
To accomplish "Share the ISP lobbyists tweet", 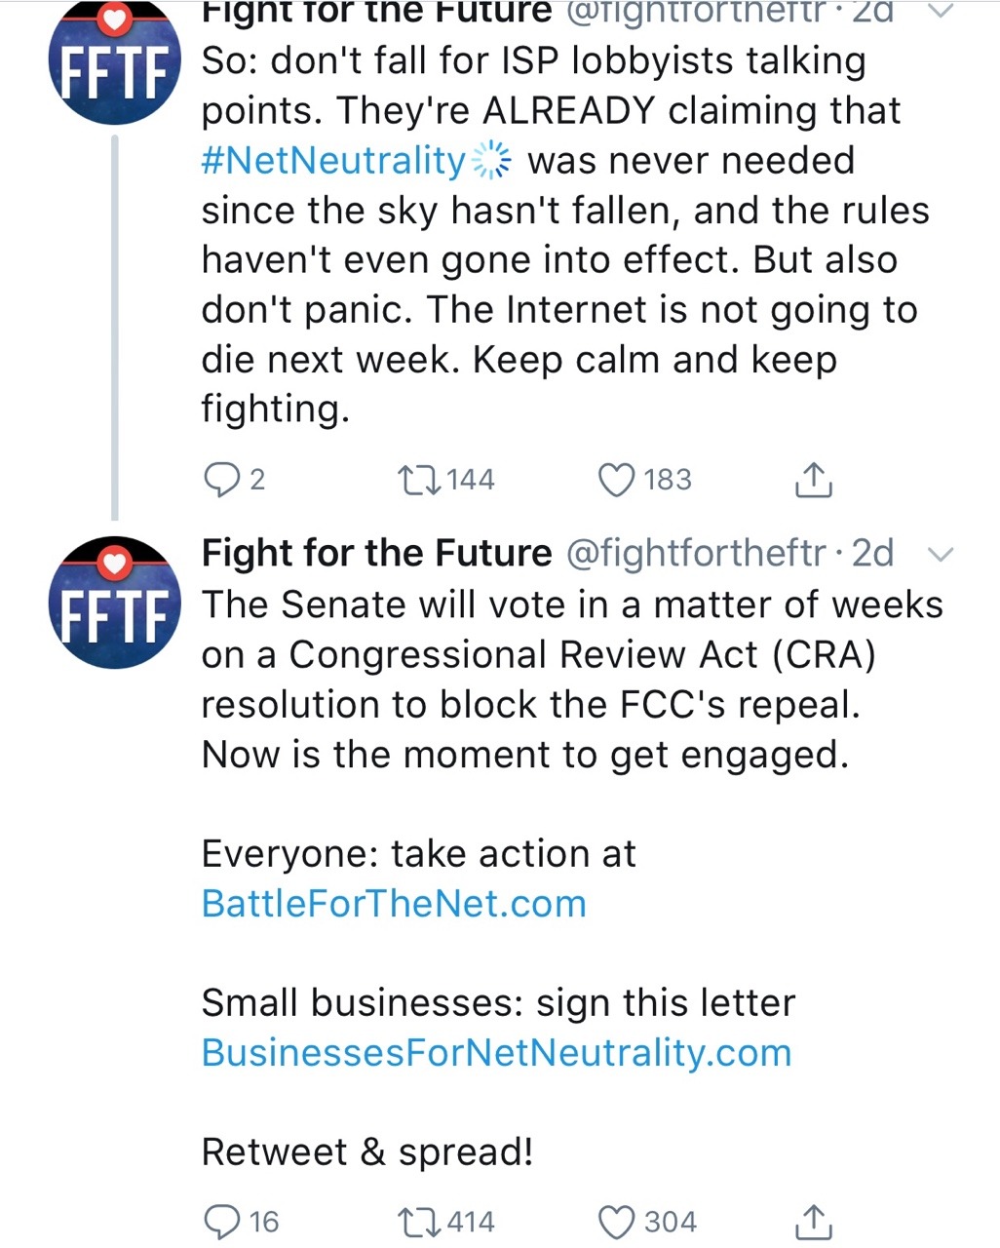I will tap(814, 479).
